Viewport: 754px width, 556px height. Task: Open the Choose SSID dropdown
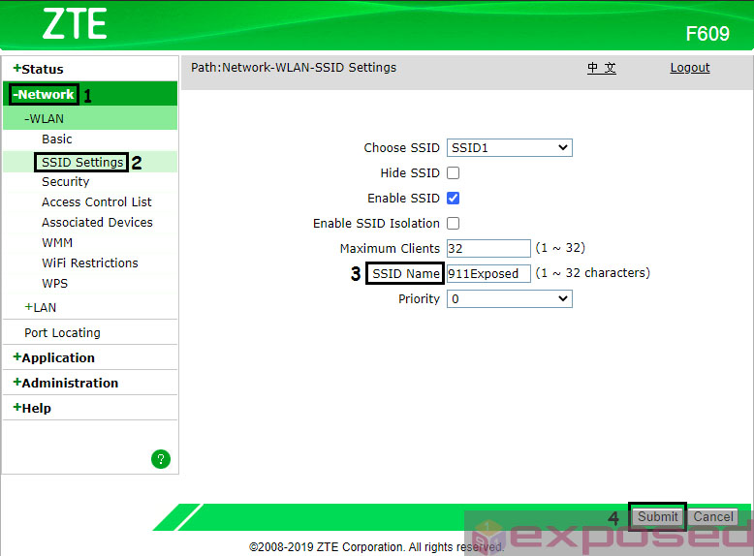[x=509, y=147]
